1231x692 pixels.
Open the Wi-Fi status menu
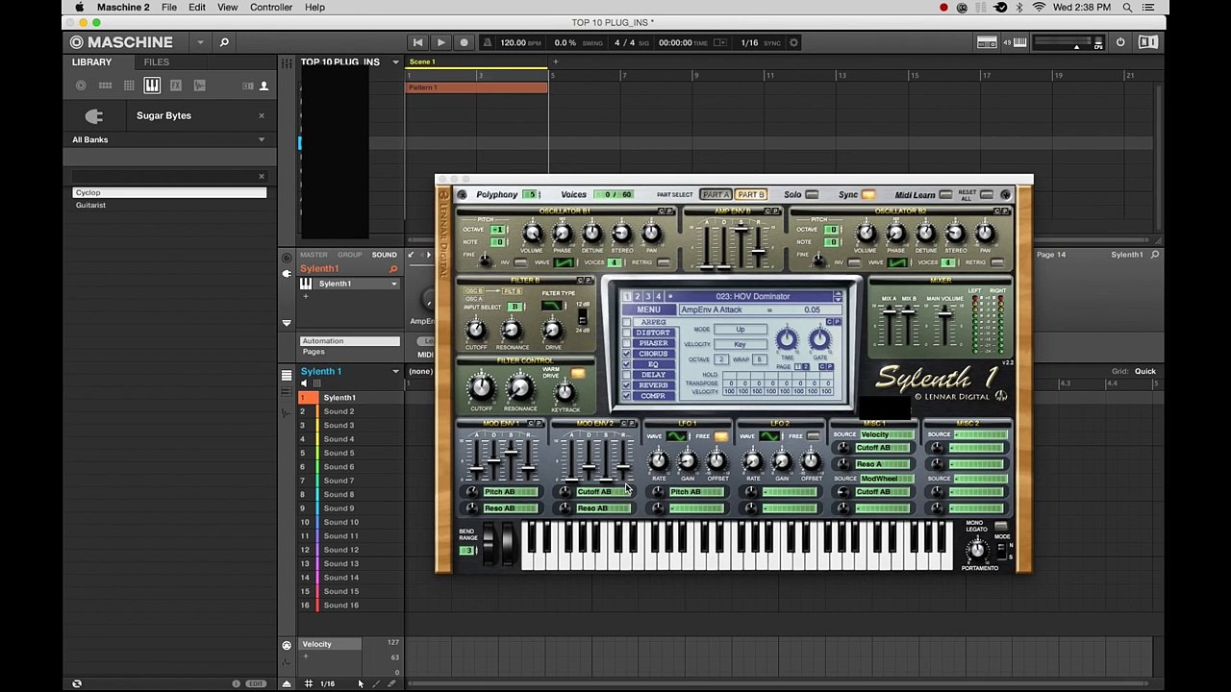pyautogui.click(x=1039, y=8)
